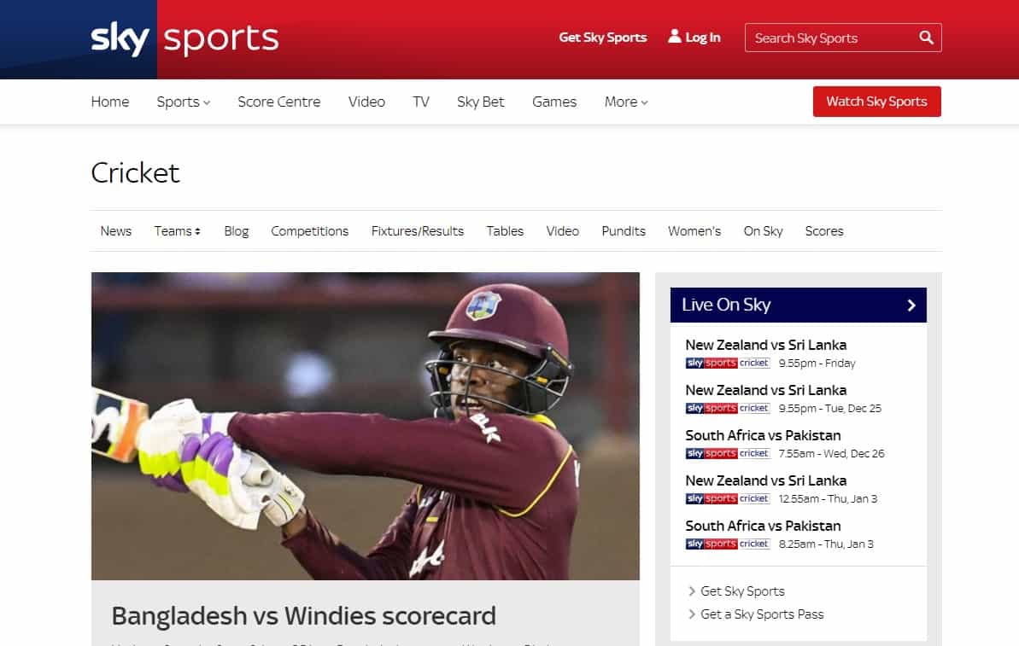
Task: Click the search magnifier icon
Action: tap(926, 38)
